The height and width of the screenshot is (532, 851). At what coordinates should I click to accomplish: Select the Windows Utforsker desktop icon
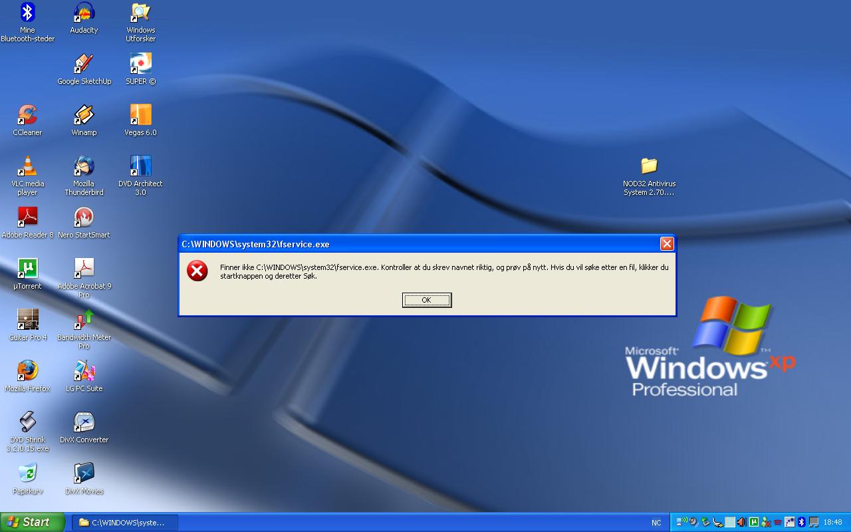[141, 22]
